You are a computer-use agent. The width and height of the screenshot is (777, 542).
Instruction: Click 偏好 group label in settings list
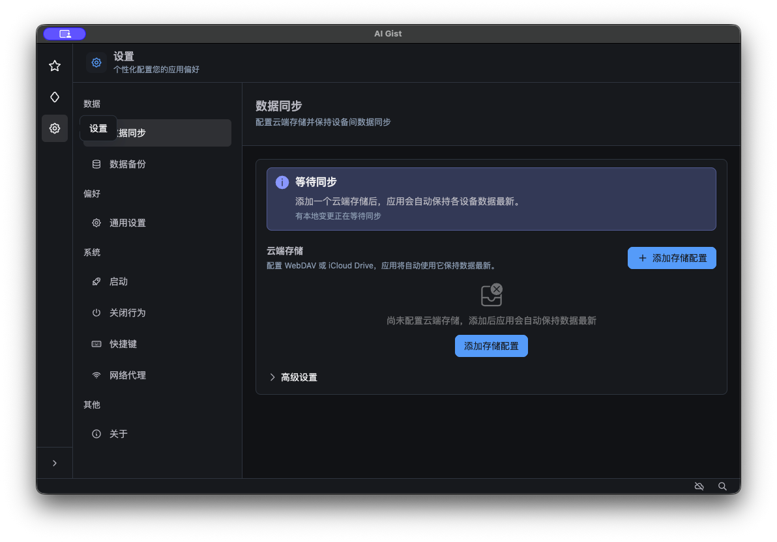92,193
